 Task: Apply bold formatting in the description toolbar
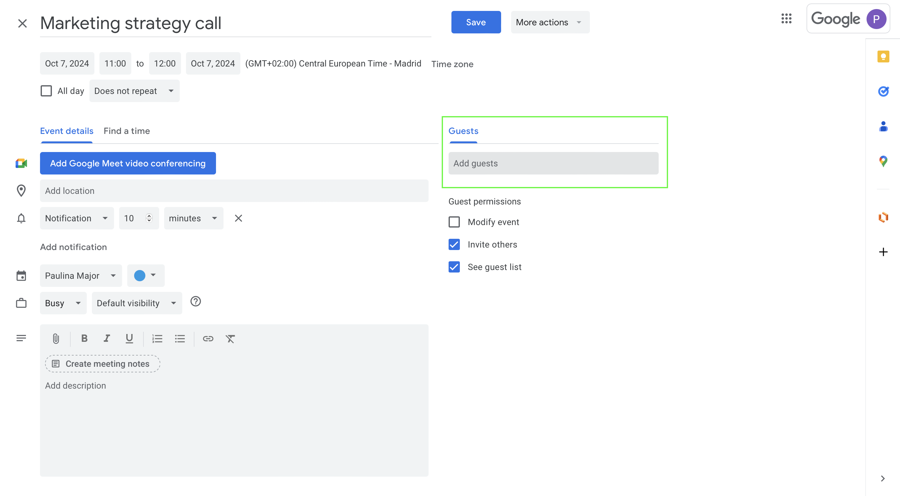pos(84,338)
